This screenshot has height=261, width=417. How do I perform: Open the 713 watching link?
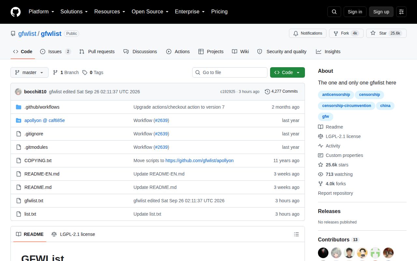pos(335,174)
